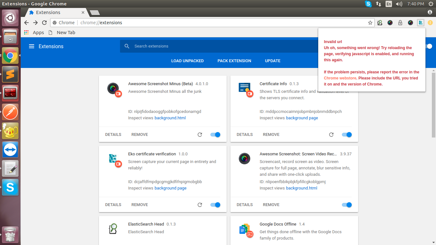Screen dimensions: 436x245
Task: Open TeamViewer from the launcher
Action: [x=10, y=150]
